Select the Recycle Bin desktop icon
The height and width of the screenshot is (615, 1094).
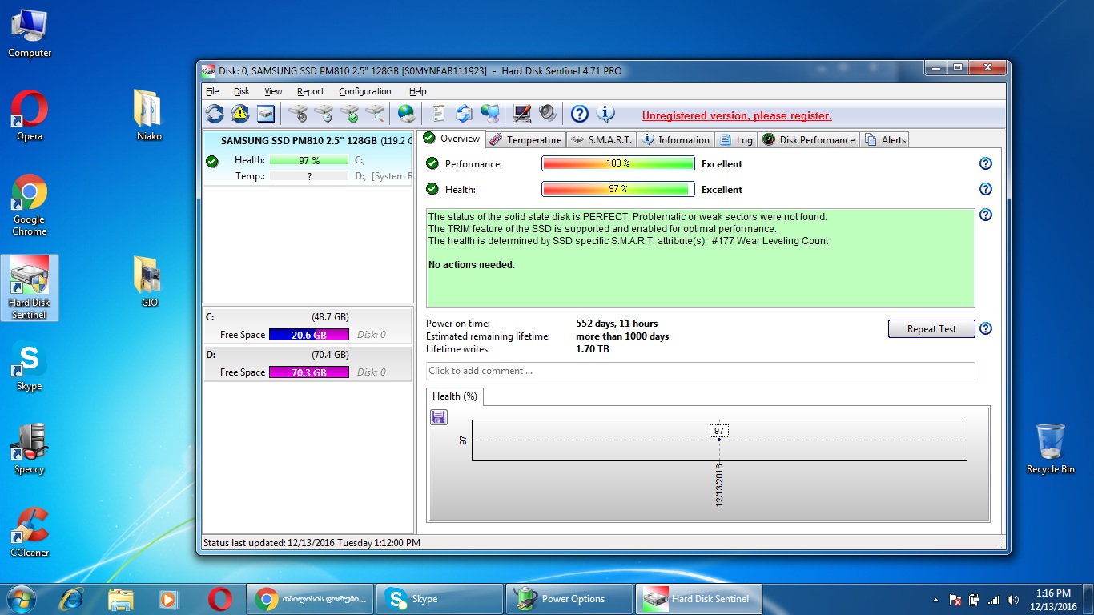tap(1051, 449)
